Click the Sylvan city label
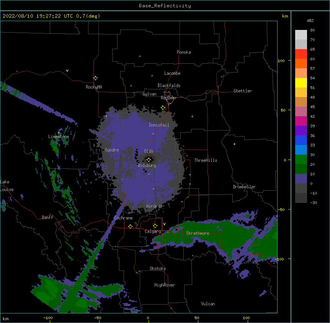 [149, 94]
